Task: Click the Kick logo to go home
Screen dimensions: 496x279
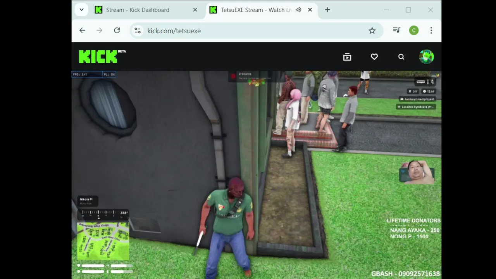Action: (102, 57)
